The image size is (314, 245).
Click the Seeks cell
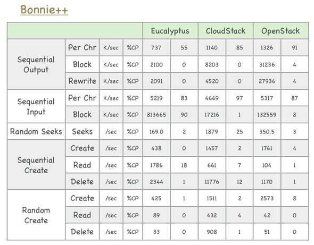(82, 131)
